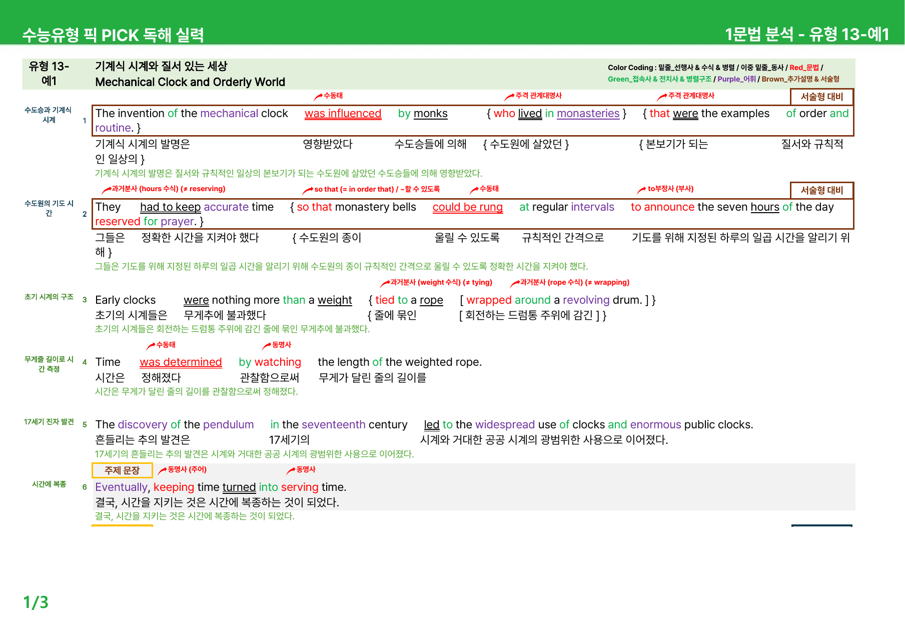
Task: Click the annotation '과거분사 (weight 수식)'
Action: coord(426,282)
